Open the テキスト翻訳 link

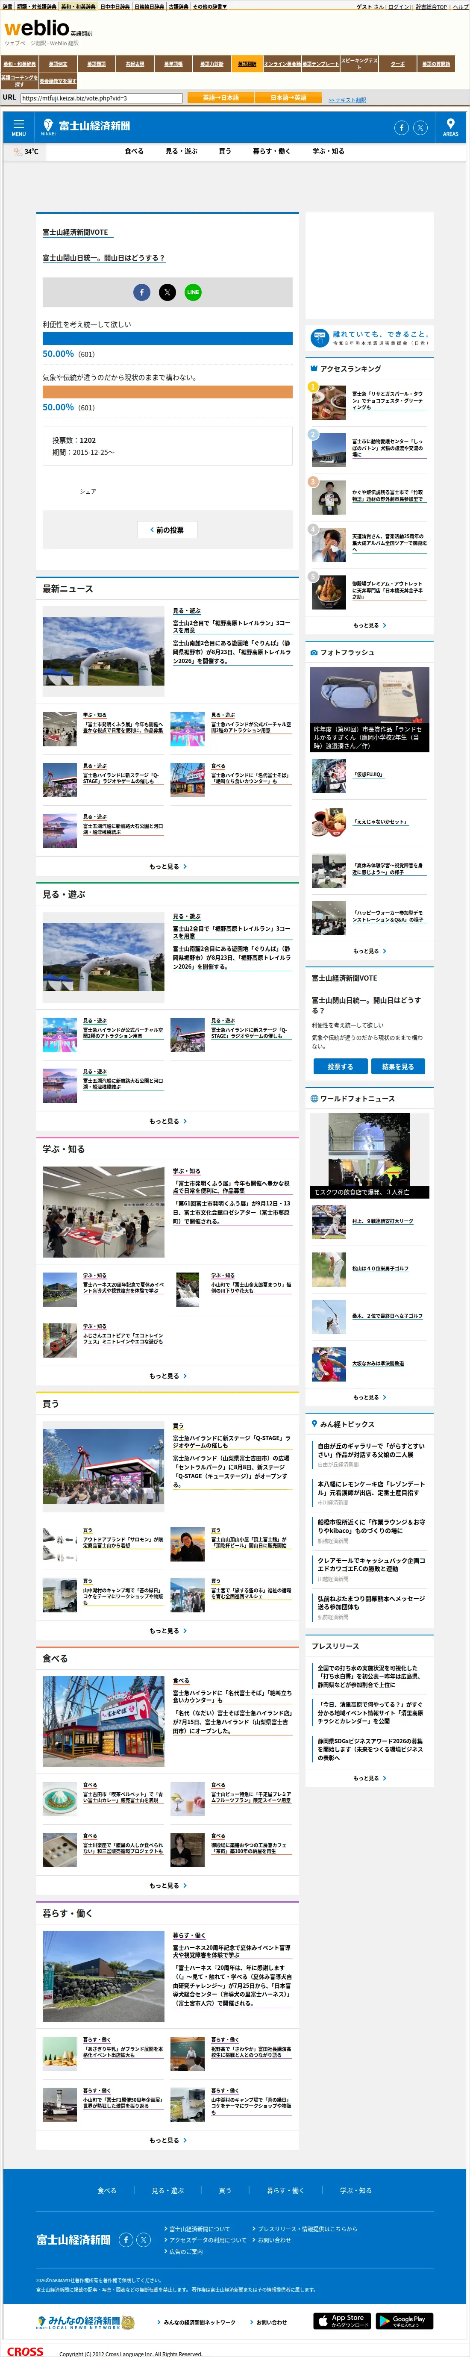click(x=347, y=100)
